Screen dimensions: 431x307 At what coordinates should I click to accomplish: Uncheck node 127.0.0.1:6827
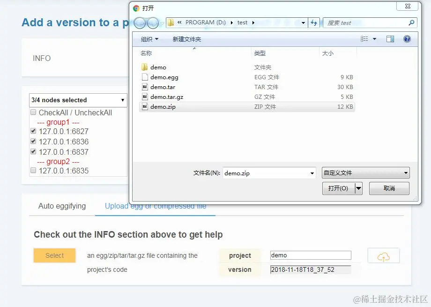(33, 131)
